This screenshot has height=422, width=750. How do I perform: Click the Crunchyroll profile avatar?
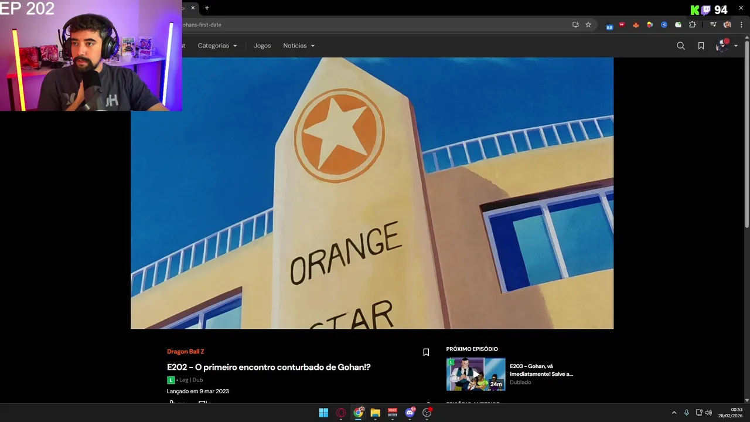tap(722, 46)
